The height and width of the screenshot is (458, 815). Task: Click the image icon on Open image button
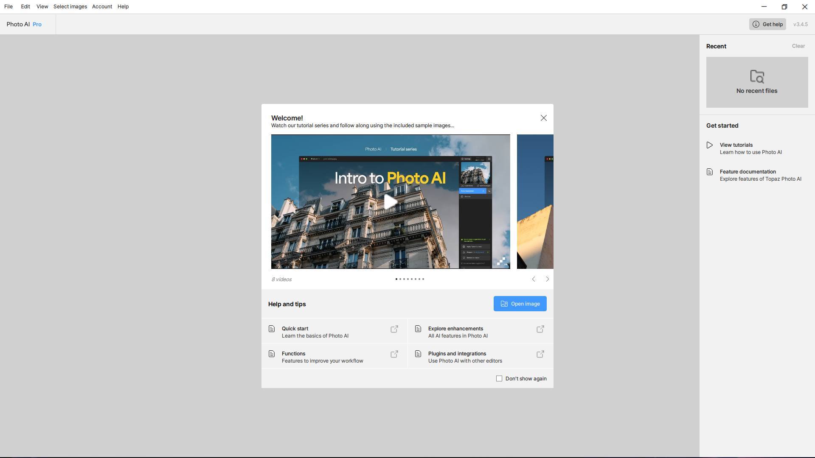click(x=504, y=304)
